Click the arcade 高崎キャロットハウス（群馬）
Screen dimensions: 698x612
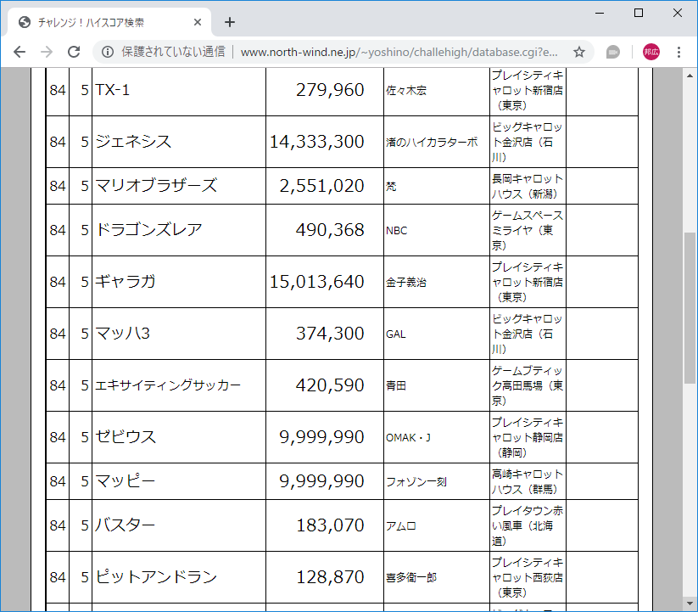(x=528, y=481)
